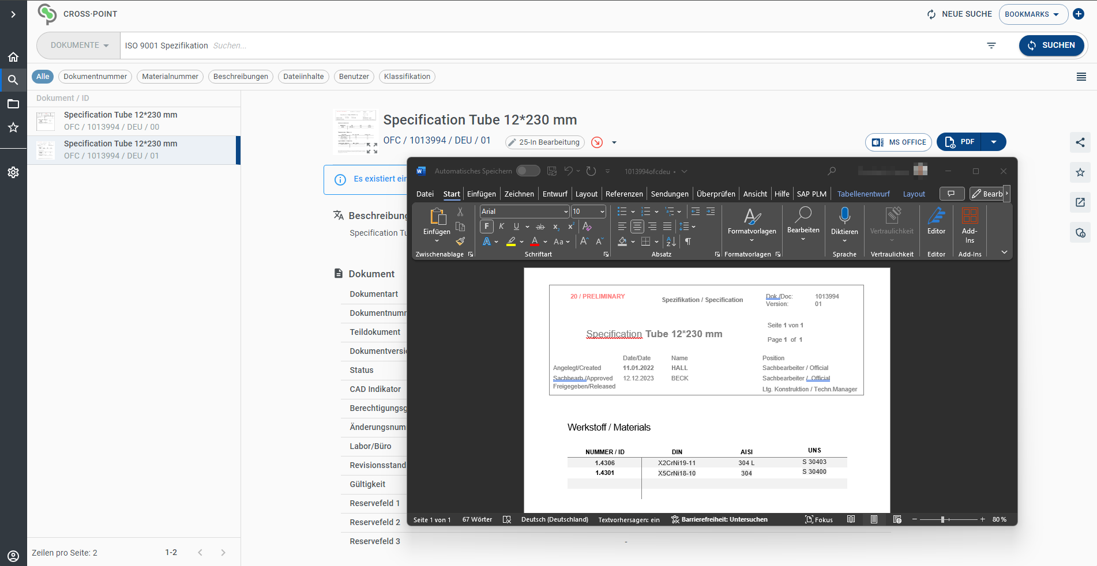
Task: Open search filter options icon
Action: (x=991, y=46)
